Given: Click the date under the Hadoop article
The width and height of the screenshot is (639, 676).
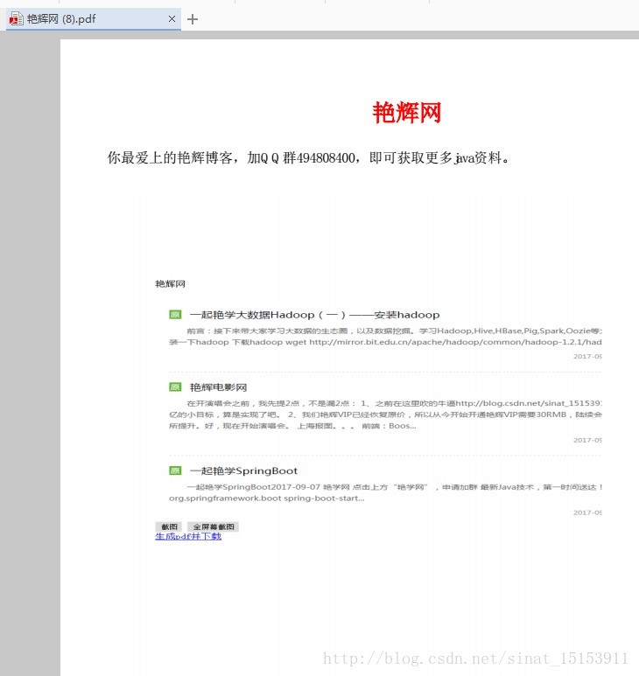Looking at the screenshot, I should tap(587, 356).
